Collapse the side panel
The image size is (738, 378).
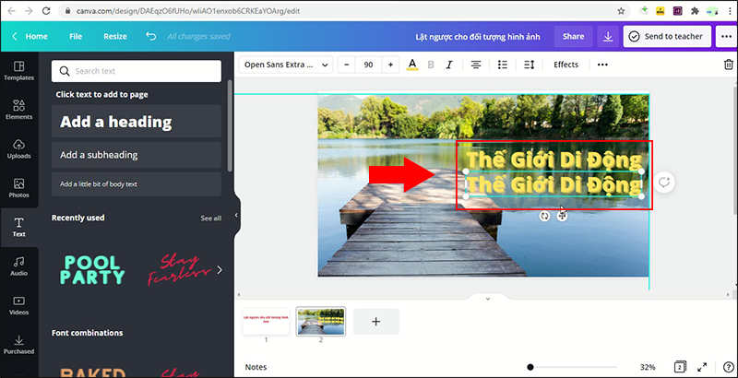tap(236, 215)
